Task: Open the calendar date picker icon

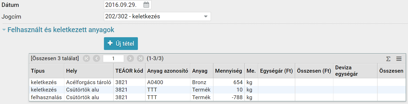Action: point(146,5)
